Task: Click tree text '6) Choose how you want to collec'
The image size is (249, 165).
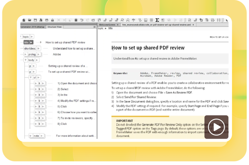Action: click(x=77, y=112)
